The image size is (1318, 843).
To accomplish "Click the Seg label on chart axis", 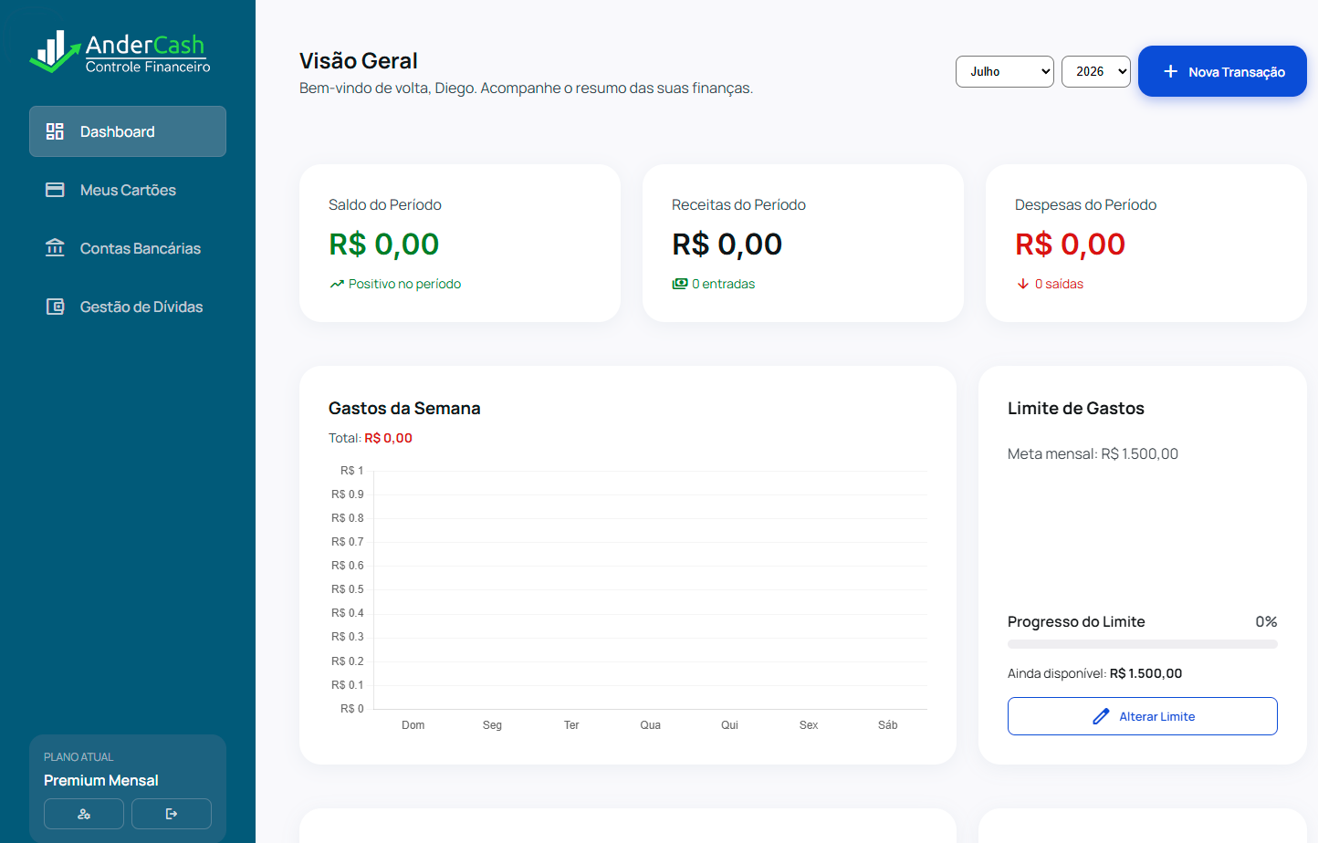I will [x=492, y=725].
